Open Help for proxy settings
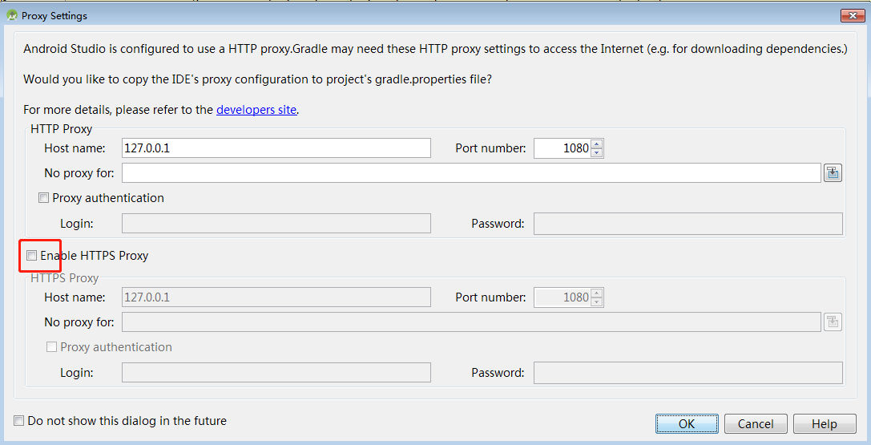Image resolution: width=871 pixels, height=445 pixels. pyautogui.click(x=825, y=424)
